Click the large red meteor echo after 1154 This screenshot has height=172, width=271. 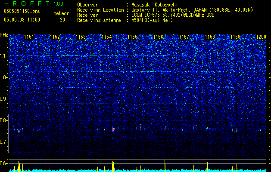[113, 129]
